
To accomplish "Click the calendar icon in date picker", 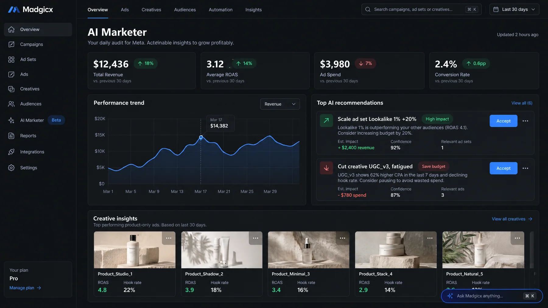I will point(496,9).
